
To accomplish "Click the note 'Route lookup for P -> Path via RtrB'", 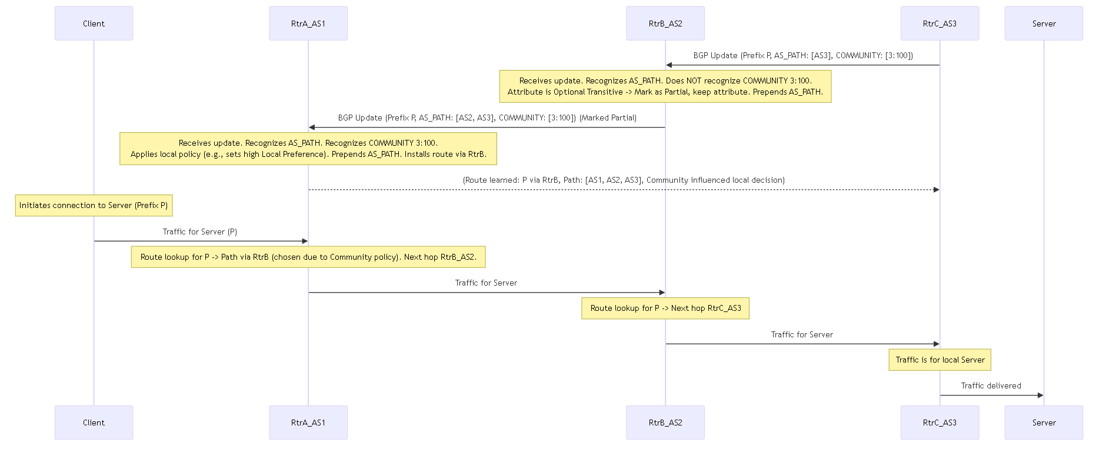I will [x=308, y=257].
